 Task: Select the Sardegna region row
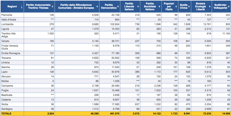(x=116, y=109)
